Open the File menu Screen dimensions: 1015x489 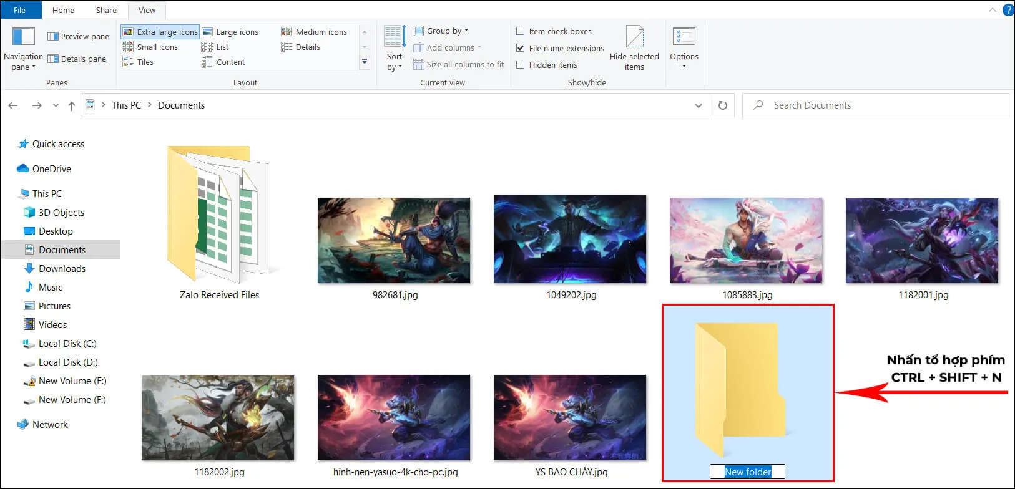(20, 10)
